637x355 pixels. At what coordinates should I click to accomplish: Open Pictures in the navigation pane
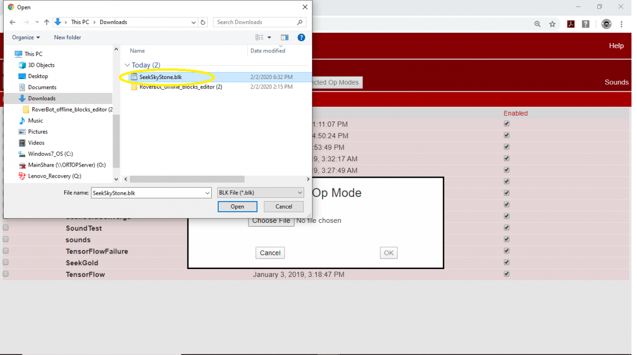point(33,132)
